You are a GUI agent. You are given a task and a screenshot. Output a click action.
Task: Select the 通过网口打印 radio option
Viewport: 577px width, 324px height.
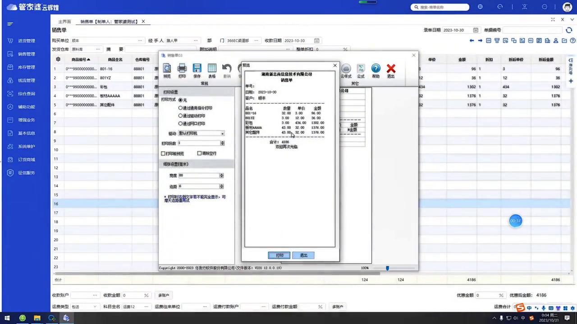181,123
